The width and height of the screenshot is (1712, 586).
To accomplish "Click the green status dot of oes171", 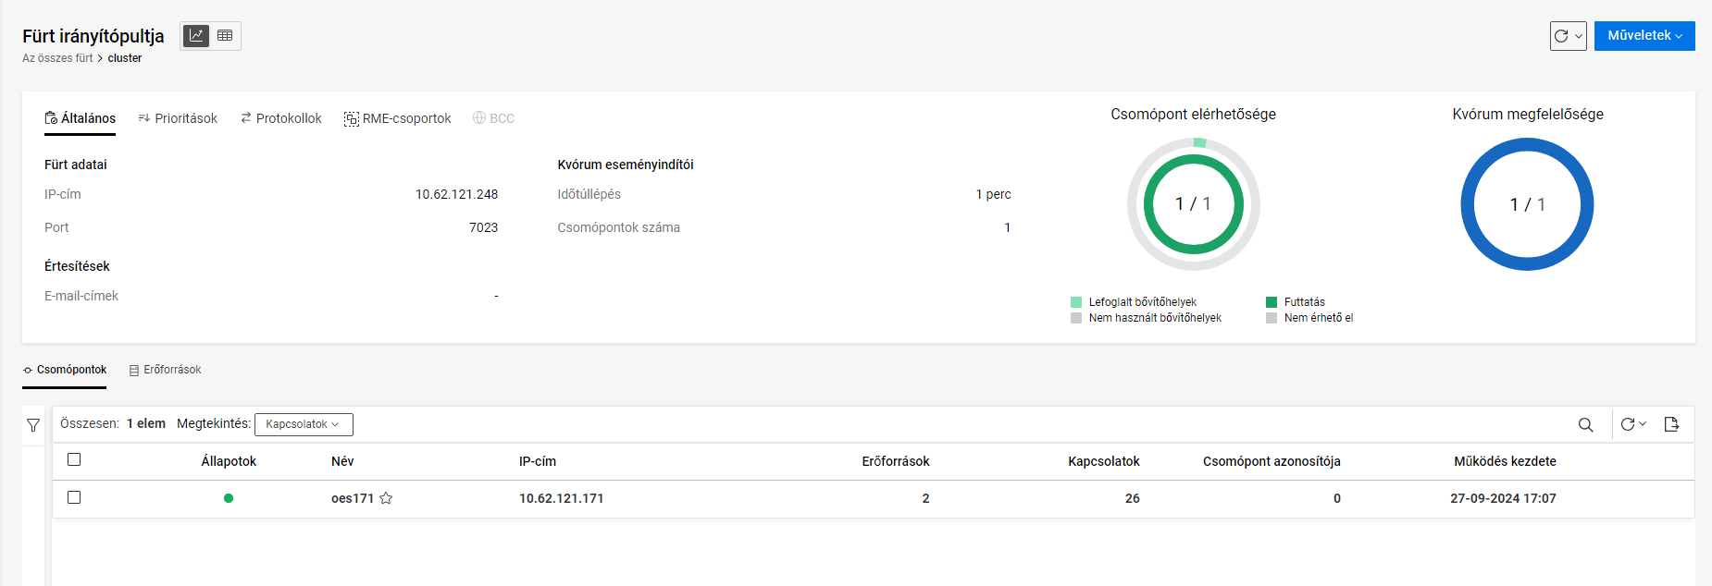I will point(229,498).
